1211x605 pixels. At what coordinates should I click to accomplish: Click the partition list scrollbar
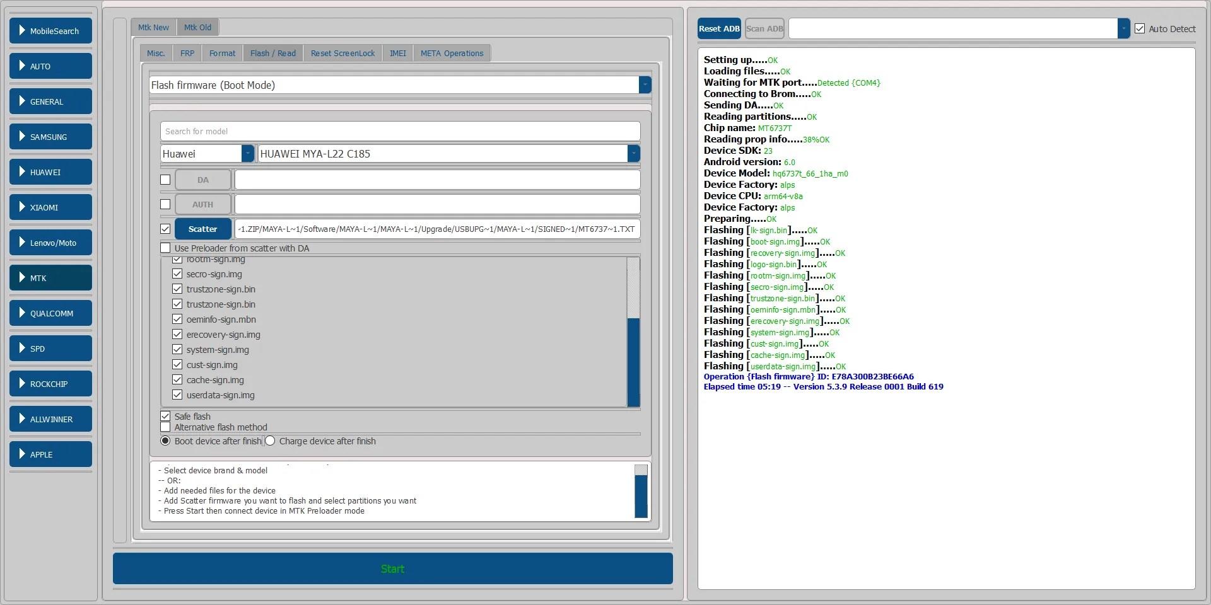coord(633,362)
